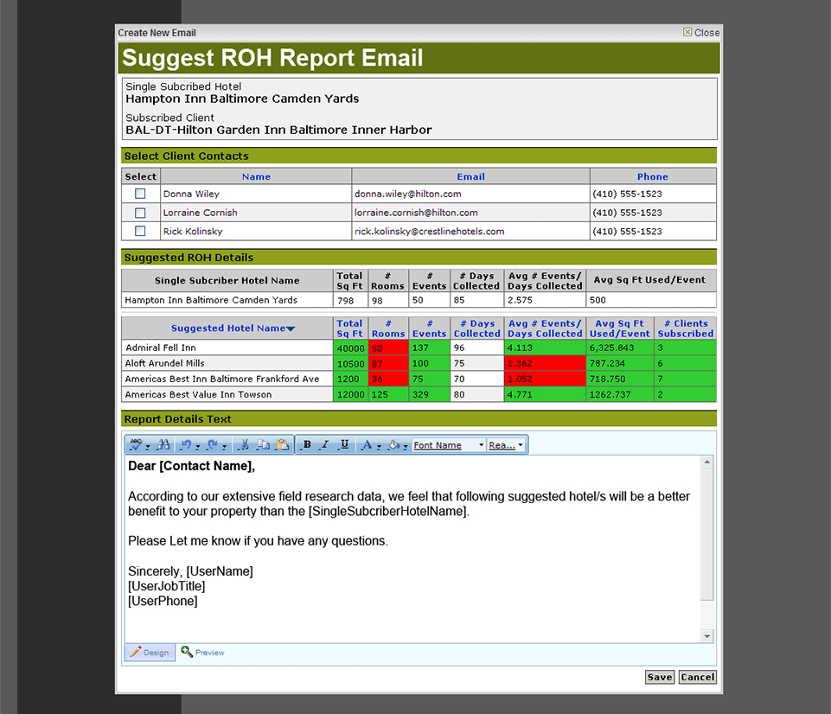Open the spell check options arrow
Image resolution: width=831 pixels, height=714 pixels.
click(x=147, y=447)
